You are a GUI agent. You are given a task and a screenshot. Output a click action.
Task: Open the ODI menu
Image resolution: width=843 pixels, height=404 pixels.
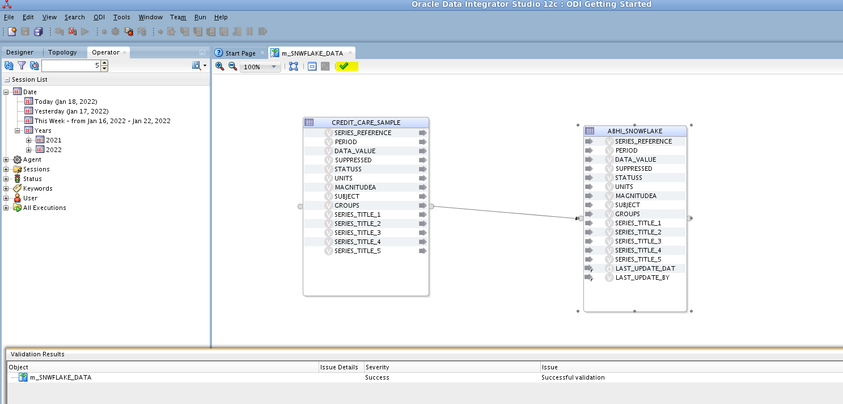99,17
